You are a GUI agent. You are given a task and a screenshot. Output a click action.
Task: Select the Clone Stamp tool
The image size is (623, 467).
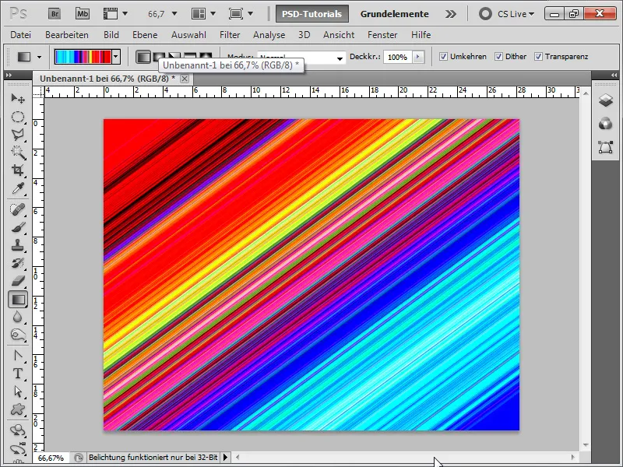(18, 245)
